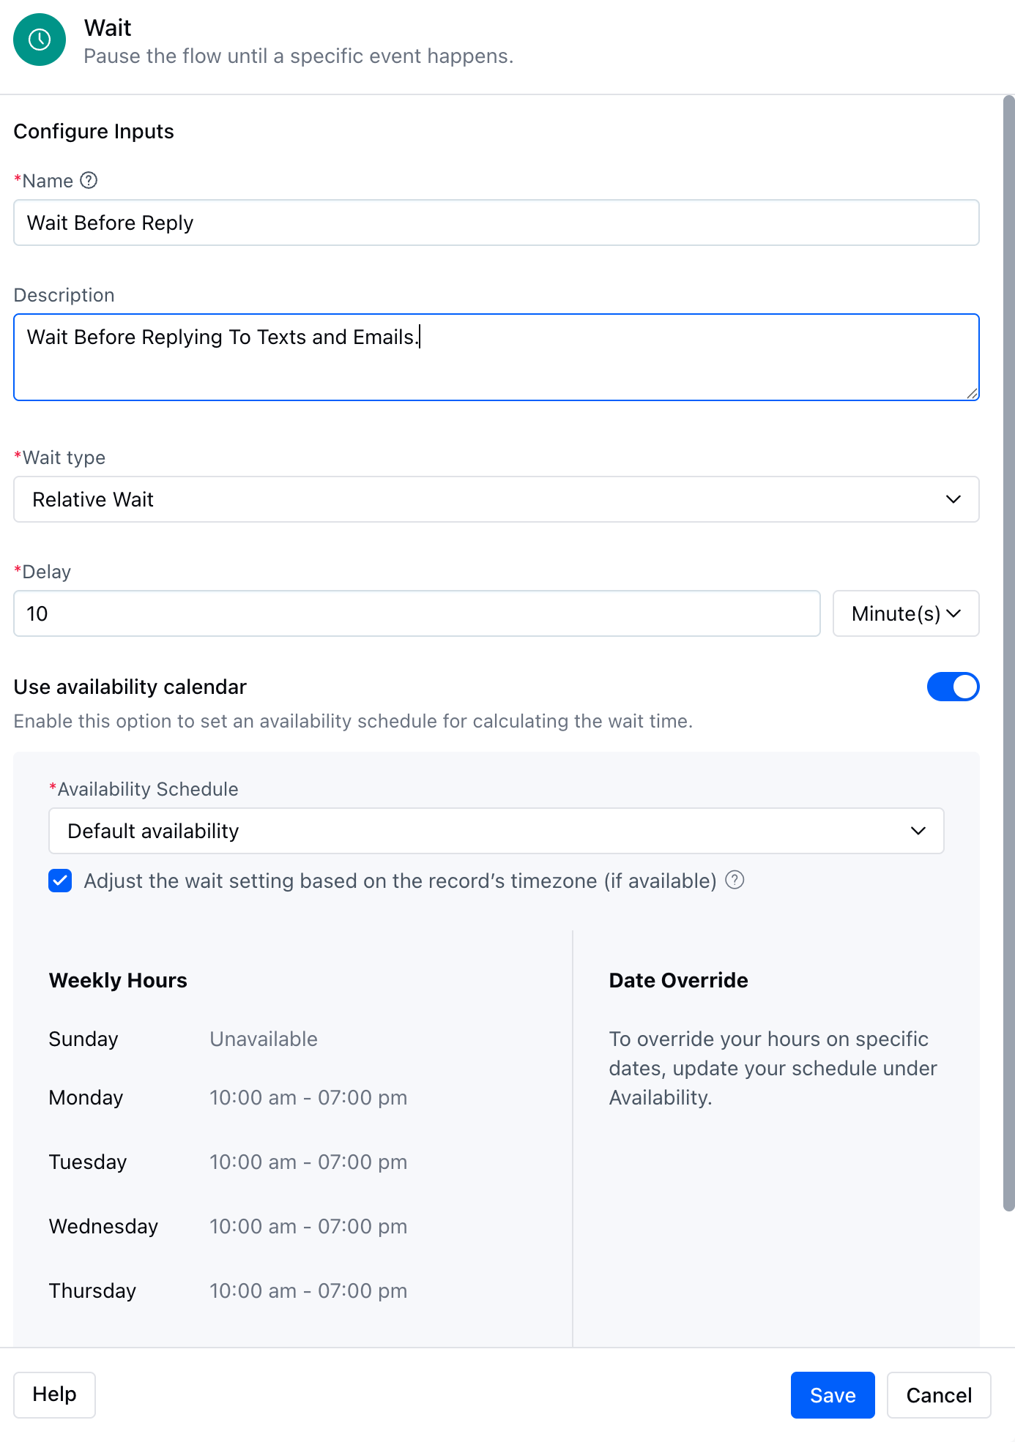Click inside the Description text area
This screenshot has height=1442, width=1015.
pos(496,357)
